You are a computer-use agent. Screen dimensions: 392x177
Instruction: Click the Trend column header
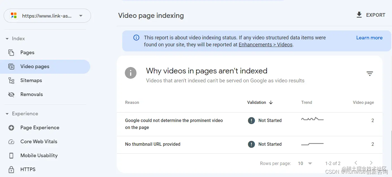[x=307, y=102]
